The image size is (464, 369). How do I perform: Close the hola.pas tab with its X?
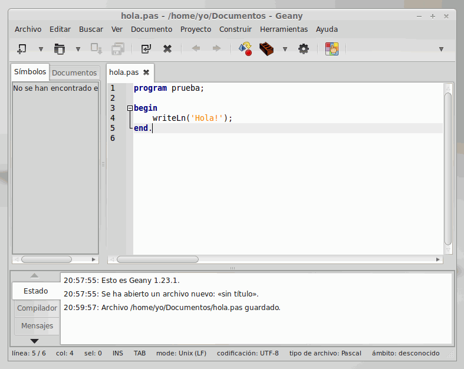[x=146, y=73]
